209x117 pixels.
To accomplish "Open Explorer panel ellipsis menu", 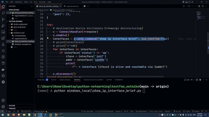I will (32, 6).
